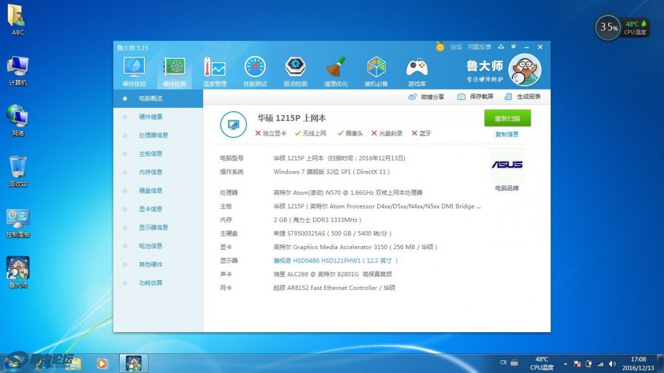Image resolution: width=664 pixels, height=373 pixels.
Task: Click the 鲁大师 mascot avatar
Action: tap(524, 70)
